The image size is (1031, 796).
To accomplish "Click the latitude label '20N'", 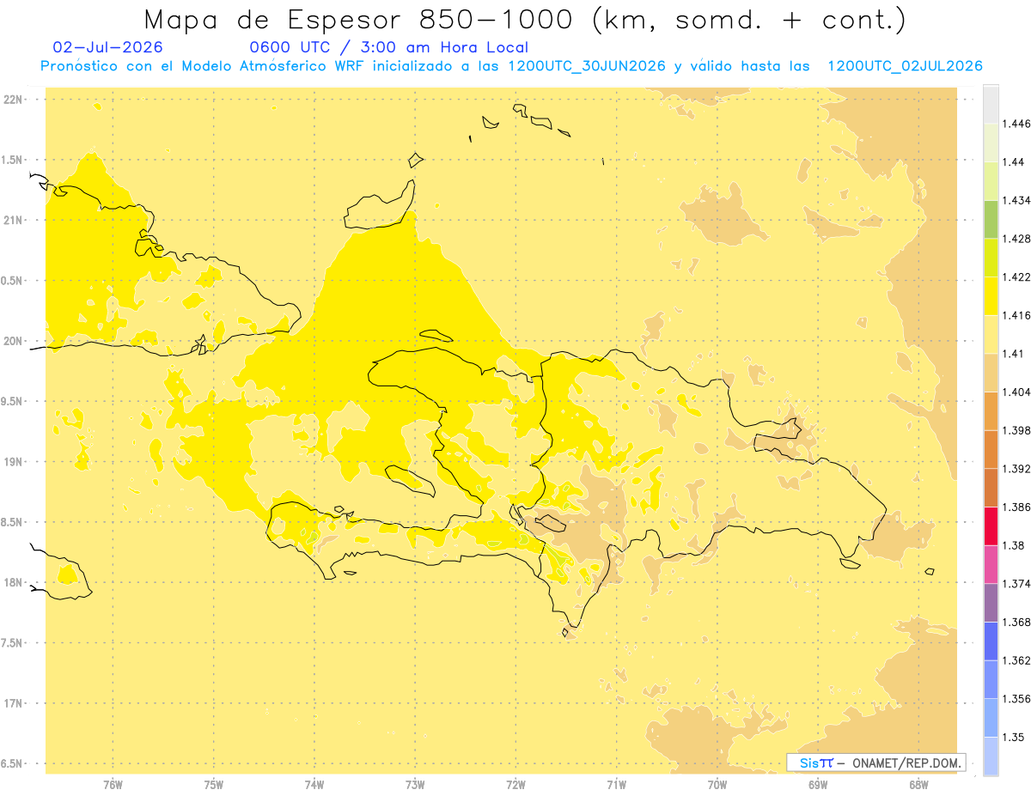I will (x=13, y=341).
